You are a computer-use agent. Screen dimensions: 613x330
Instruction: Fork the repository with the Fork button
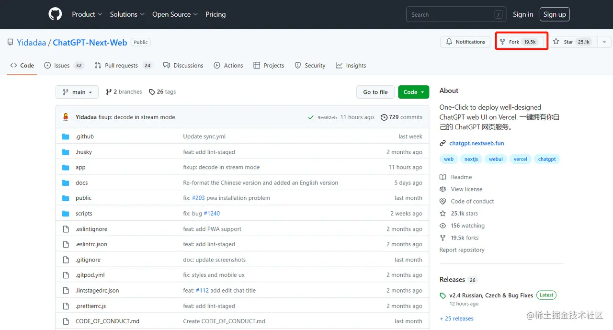tap(521, 42)
